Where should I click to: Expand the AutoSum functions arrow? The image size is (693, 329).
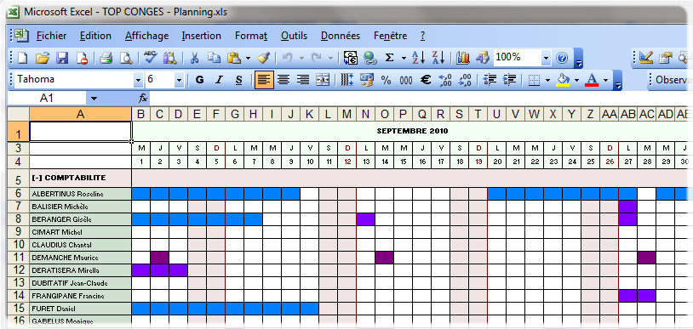(404, 58)
